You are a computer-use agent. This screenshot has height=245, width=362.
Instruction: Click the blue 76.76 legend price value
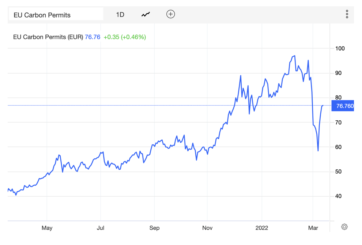coord(93,37)
